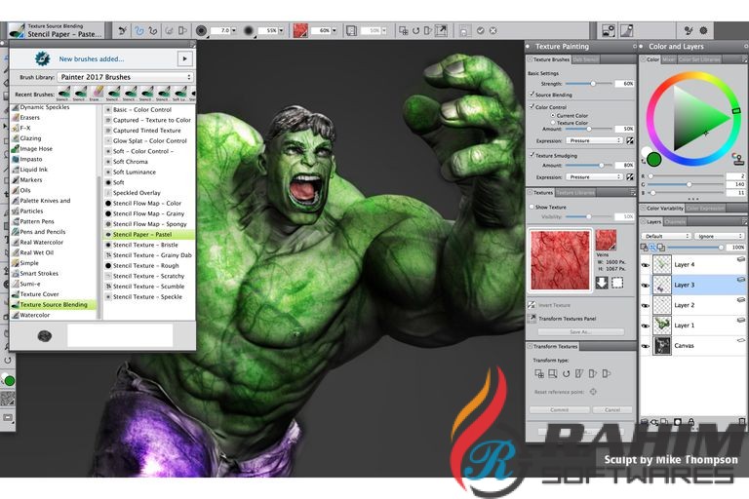Select the Texture Color radio button
The height and width of the screenshot is (499, 749).
coord(554,122)
